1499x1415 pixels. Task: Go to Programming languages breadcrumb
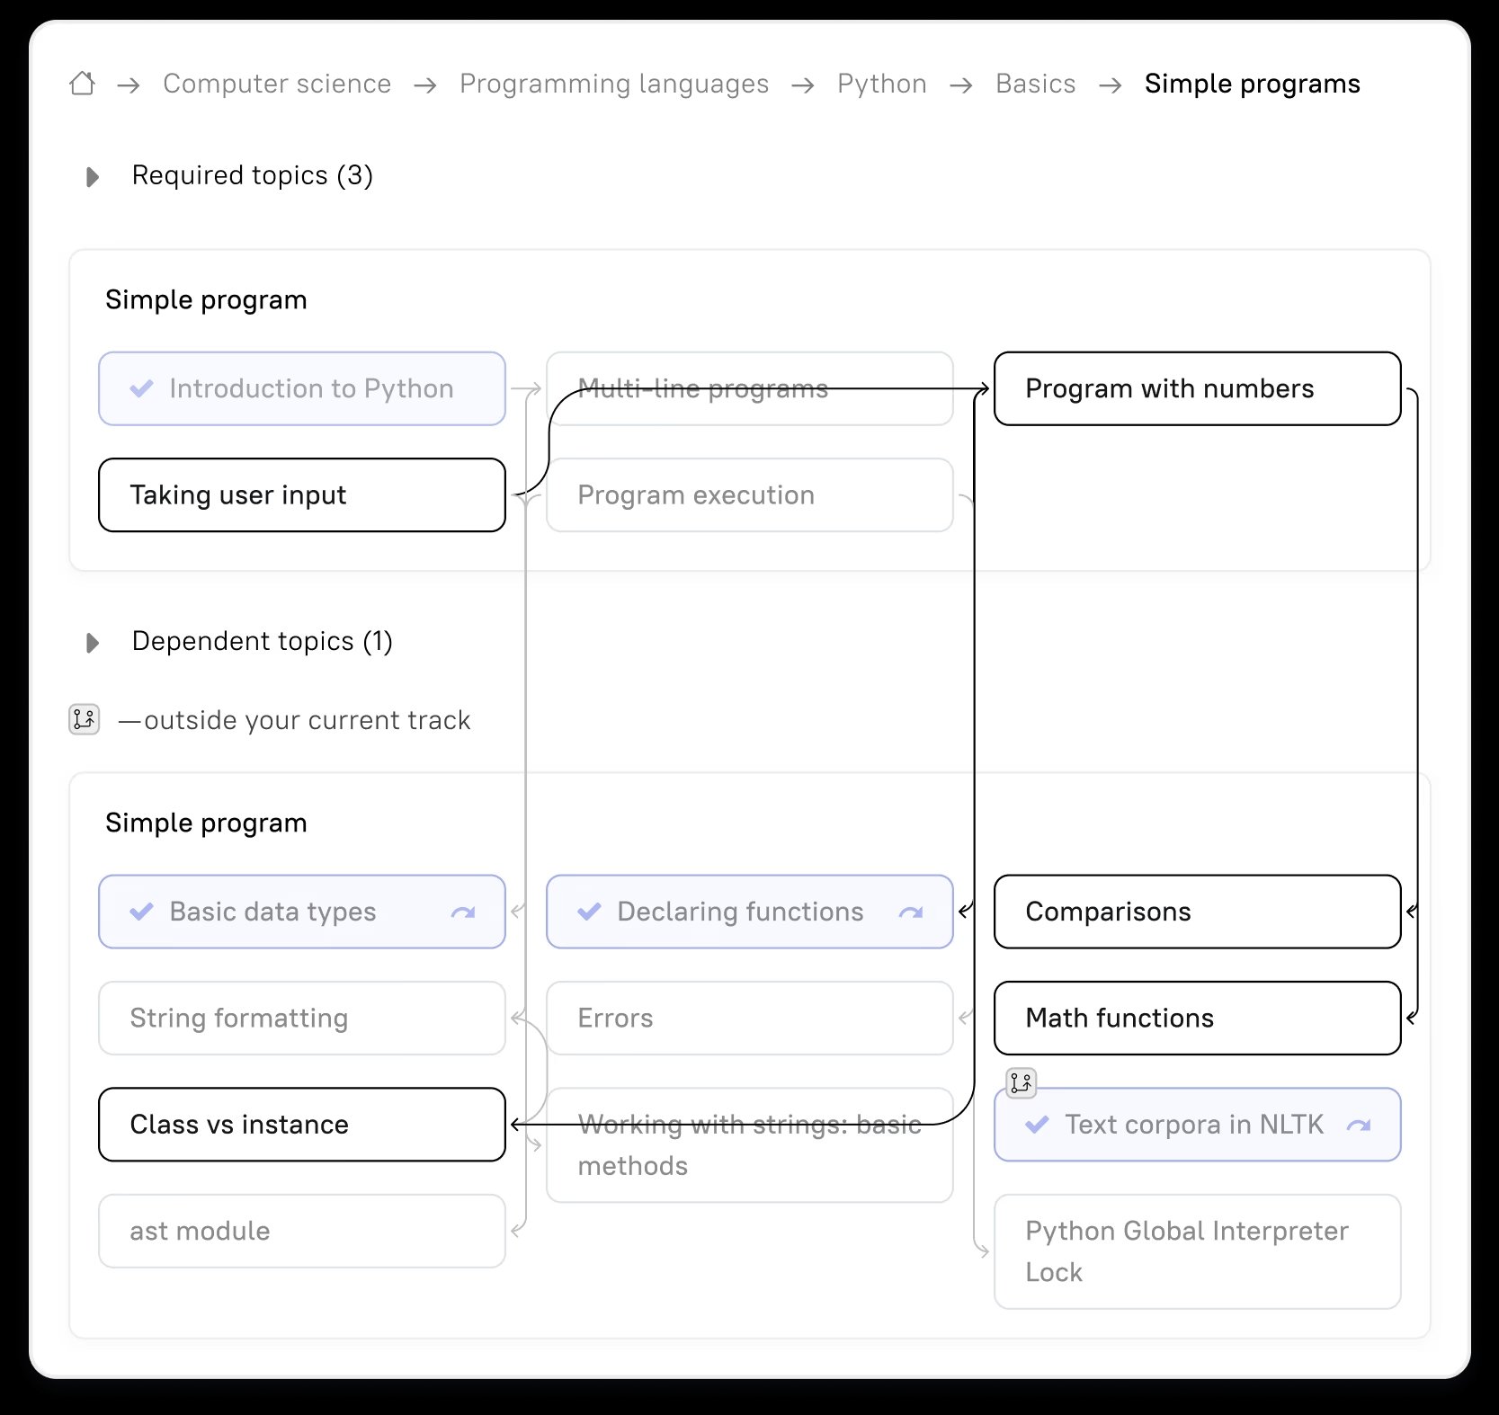pyautogui.click(x=614, y=84)
